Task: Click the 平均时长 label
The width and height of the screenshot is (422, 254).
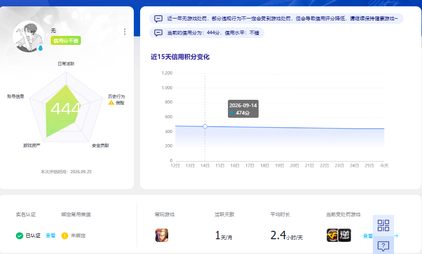Action: tap(280, 214)
